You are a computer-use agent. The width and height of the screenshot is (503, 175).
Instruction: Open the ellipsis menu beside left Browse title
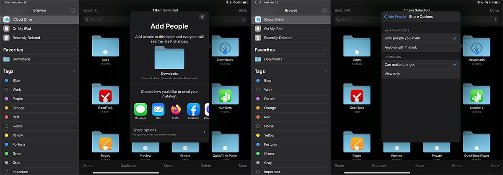click(74, 10)
